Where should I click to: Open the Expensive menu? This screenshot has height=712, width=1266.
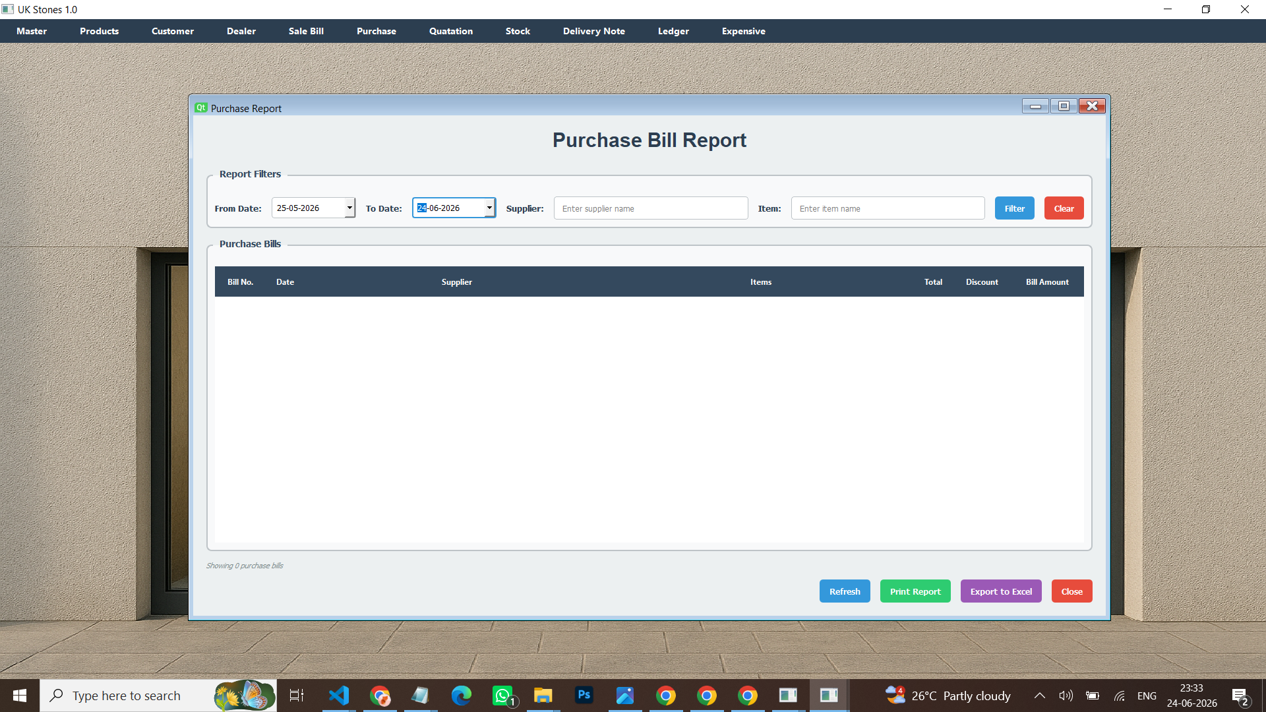click(743, 31)
